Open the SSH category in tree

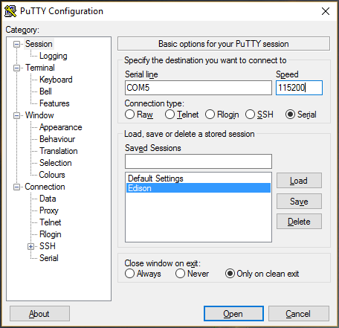(x=48, y=246)
